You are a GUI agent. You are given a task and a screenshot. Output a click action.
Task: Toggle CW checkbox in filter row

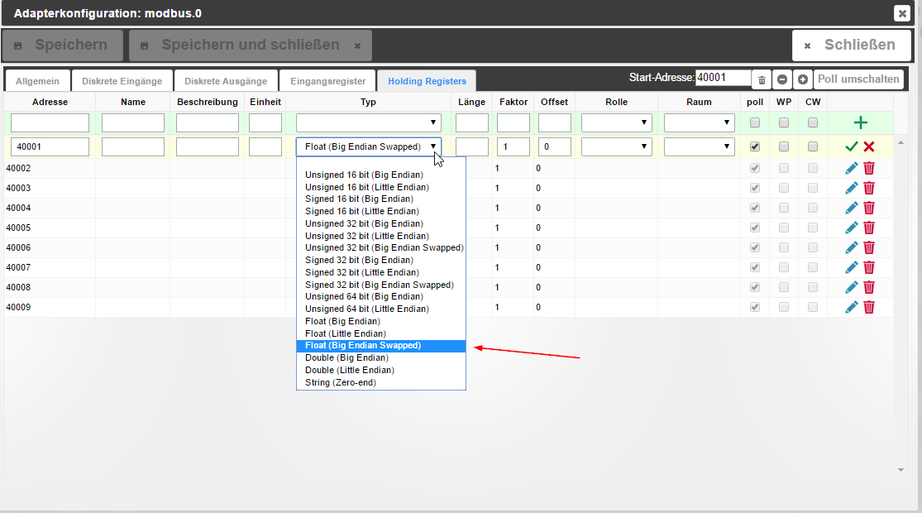tap(813, 122)
